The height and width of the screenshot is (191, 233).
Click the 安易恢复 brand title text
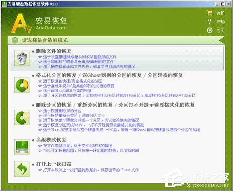[51, 21]
